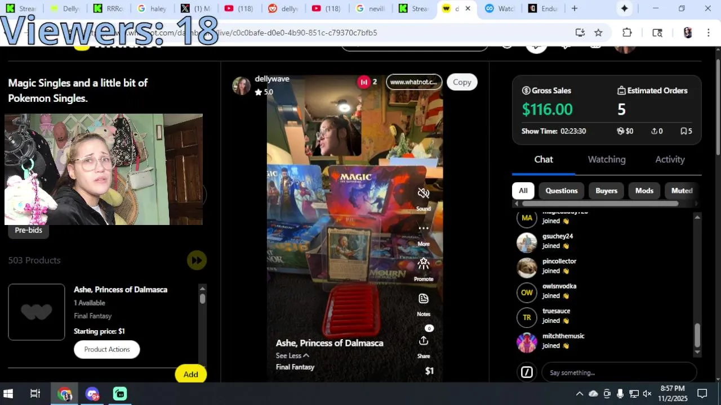
Task: Click the Ashe product placeholder thumbnail
Action: click(37, 312)
